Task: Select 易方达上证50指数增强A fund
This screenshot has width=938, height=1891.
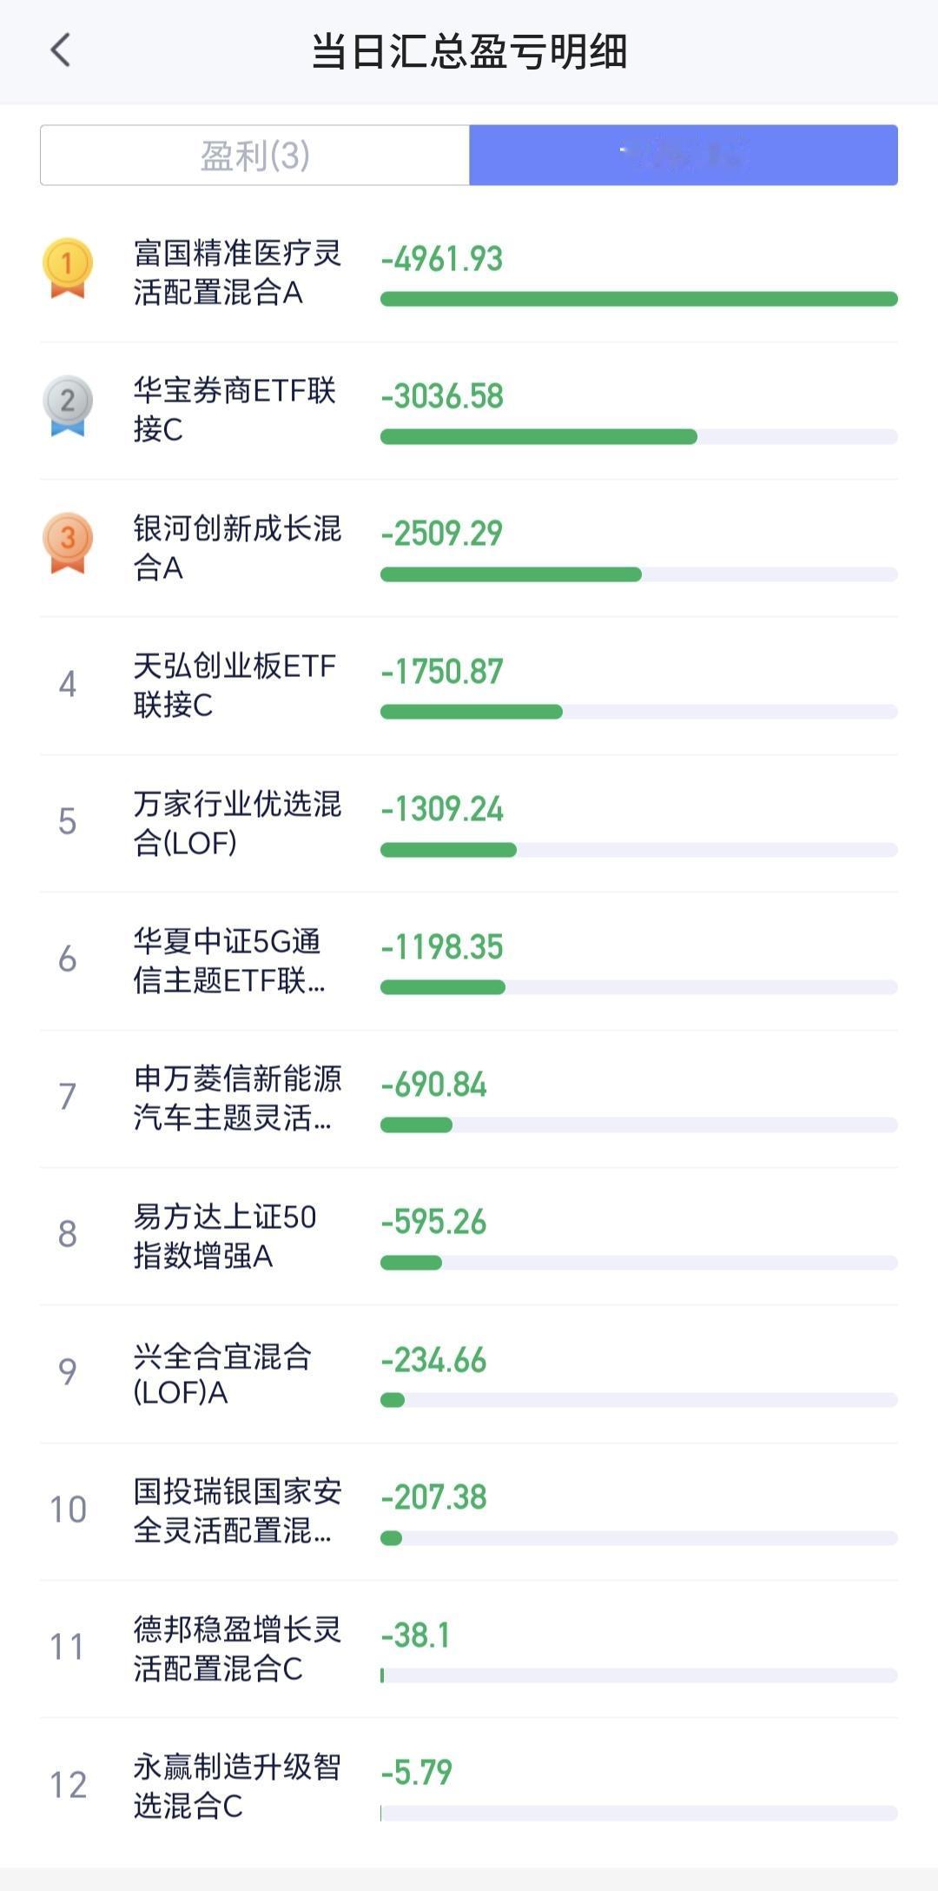Action: point(469,1236)
